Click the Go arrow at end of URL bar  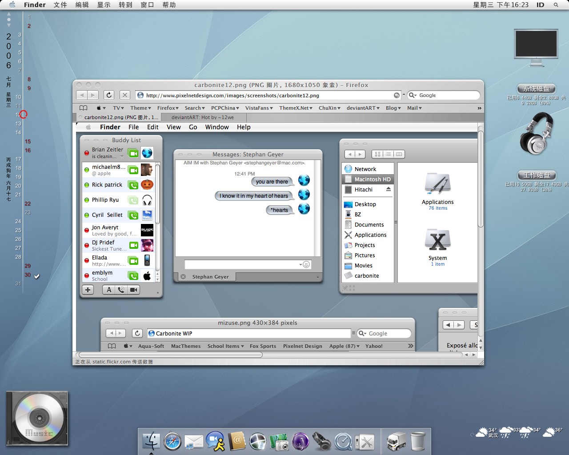397,95
